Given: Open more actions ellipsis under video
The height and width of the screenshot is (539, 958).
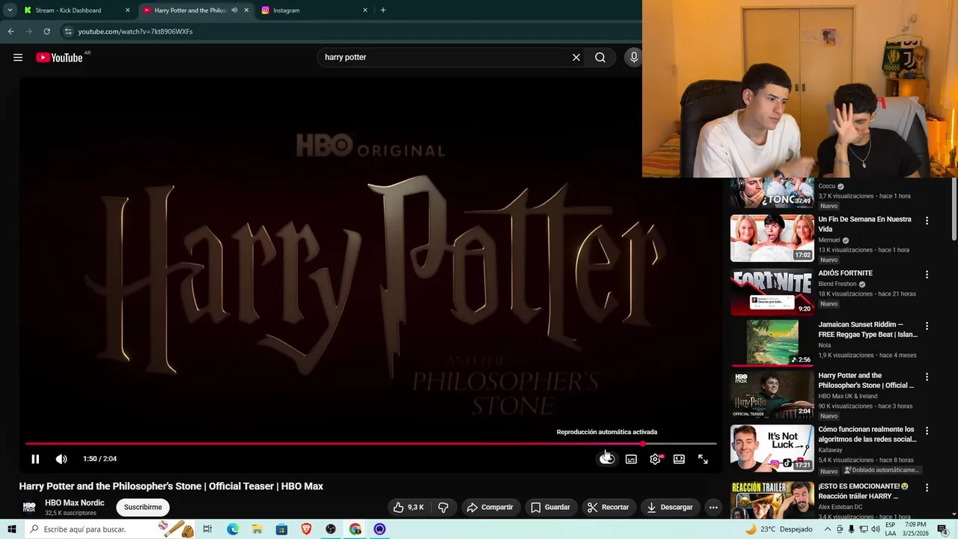Looking at the screenshot, I should click(713, 508).
